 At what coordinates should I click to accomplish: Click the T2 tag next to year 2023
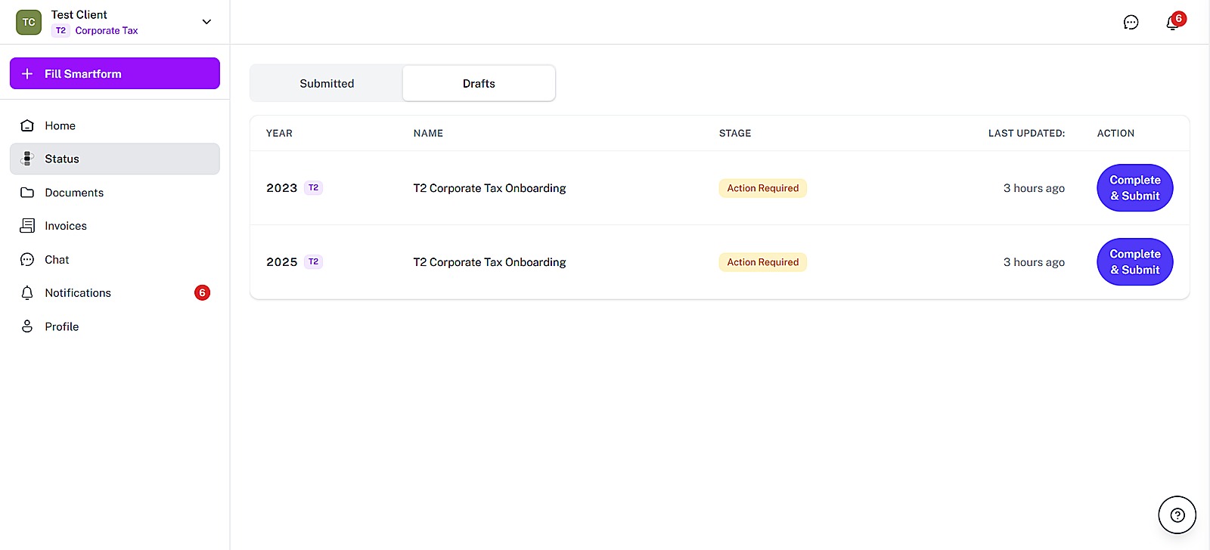pyautogui.click(x=313, y=187)
